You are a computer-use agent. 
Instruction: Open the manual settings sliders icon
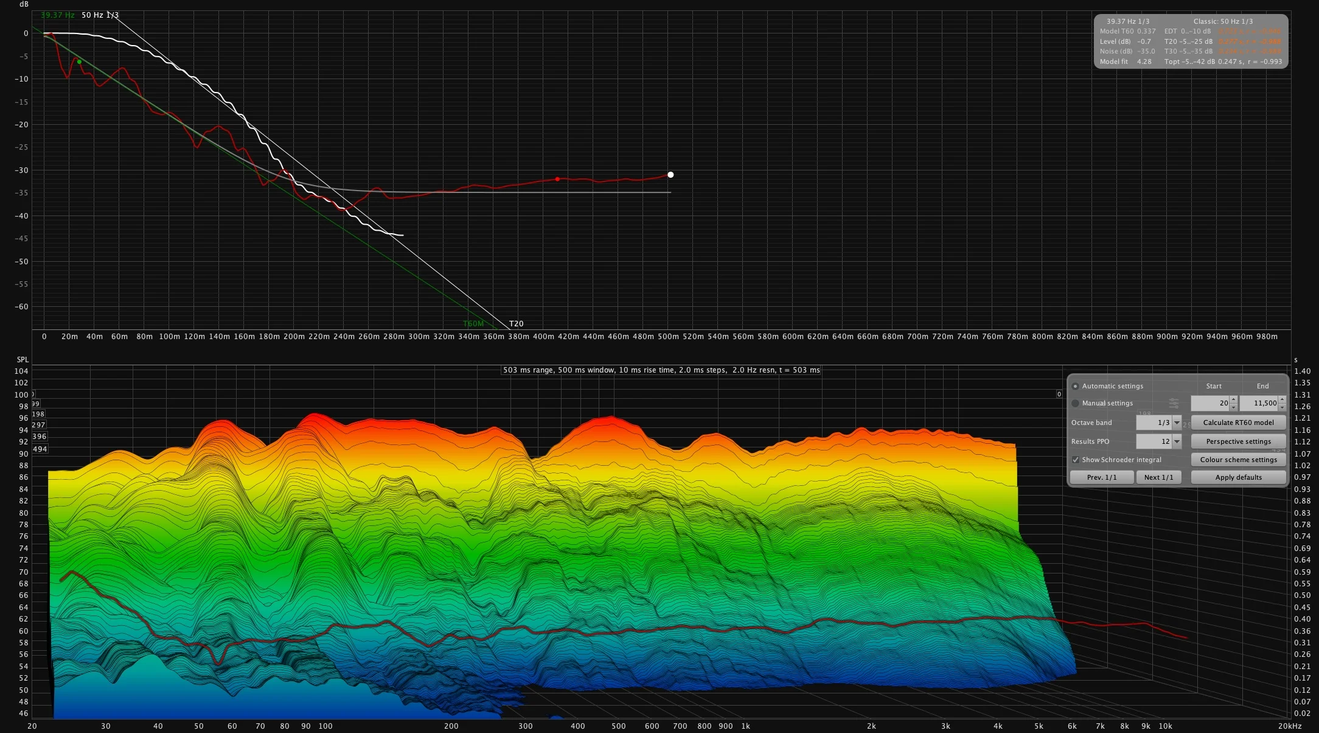pos(1174,403)
